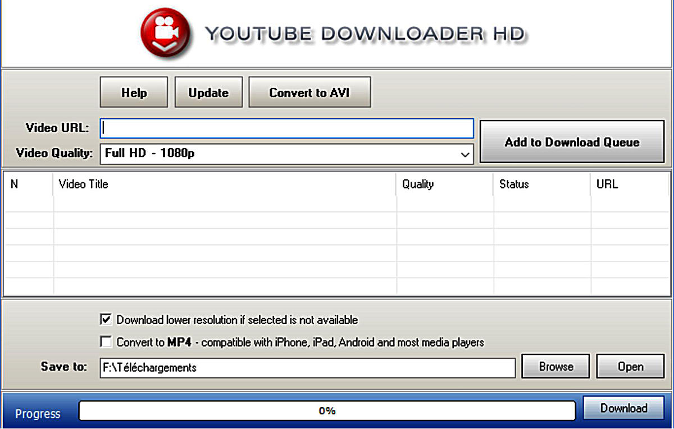Open Convert to AVI tool
This screenshot has height=429, width=674.
tap(309, 93)
